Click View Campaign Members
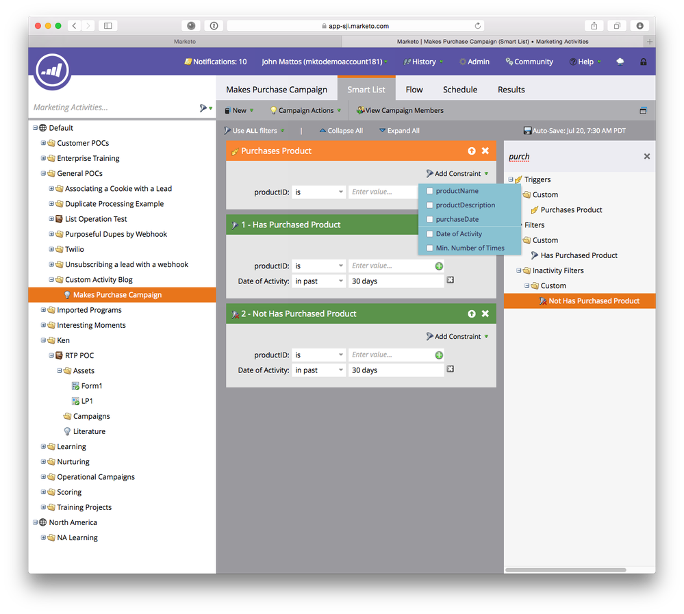Image resolution: width=684 pixels, height=614 pixels. (x=400, y=110)
